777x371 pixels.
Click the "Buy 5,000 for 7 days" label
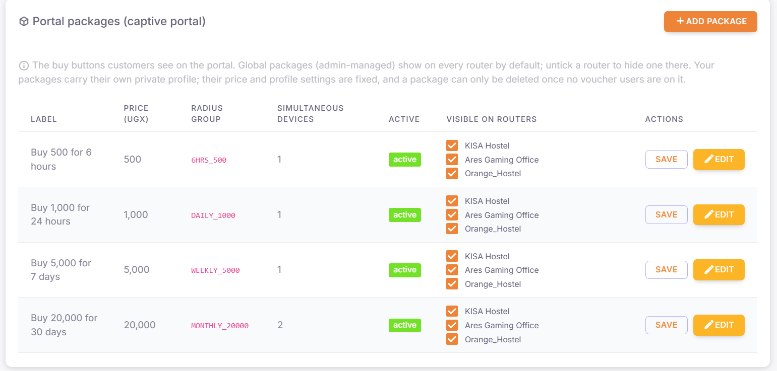click(x=61, y=270)
